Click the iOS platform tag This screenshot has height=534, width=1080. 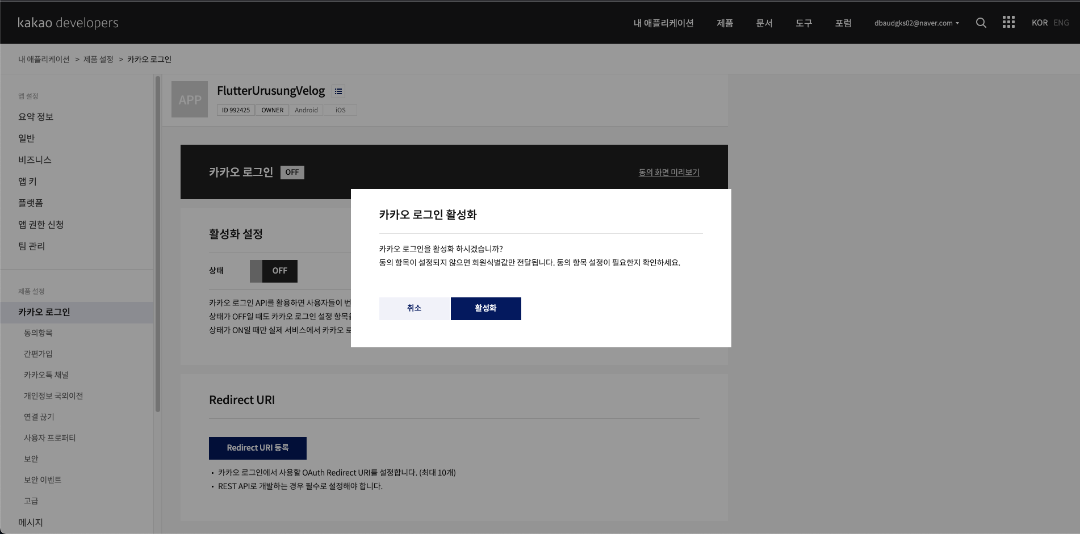coord(340,110)
